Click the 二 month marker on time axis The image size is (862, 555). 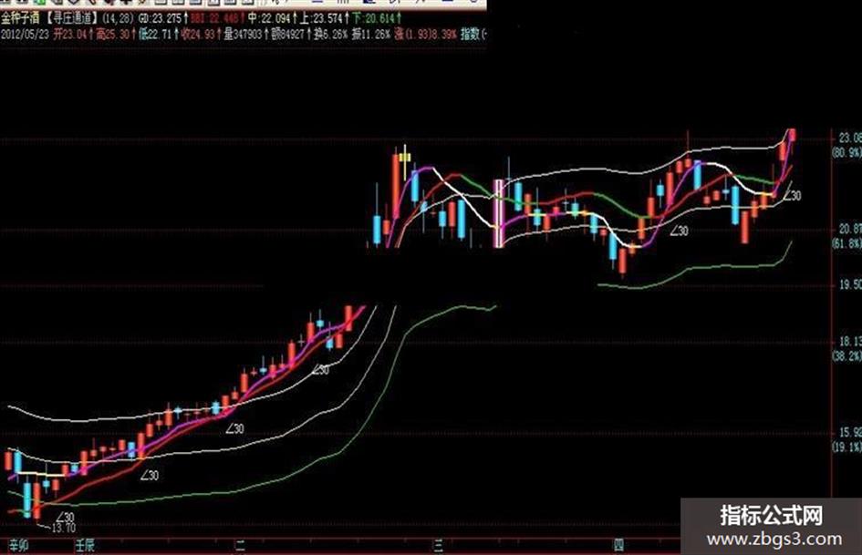coord(240,546)
